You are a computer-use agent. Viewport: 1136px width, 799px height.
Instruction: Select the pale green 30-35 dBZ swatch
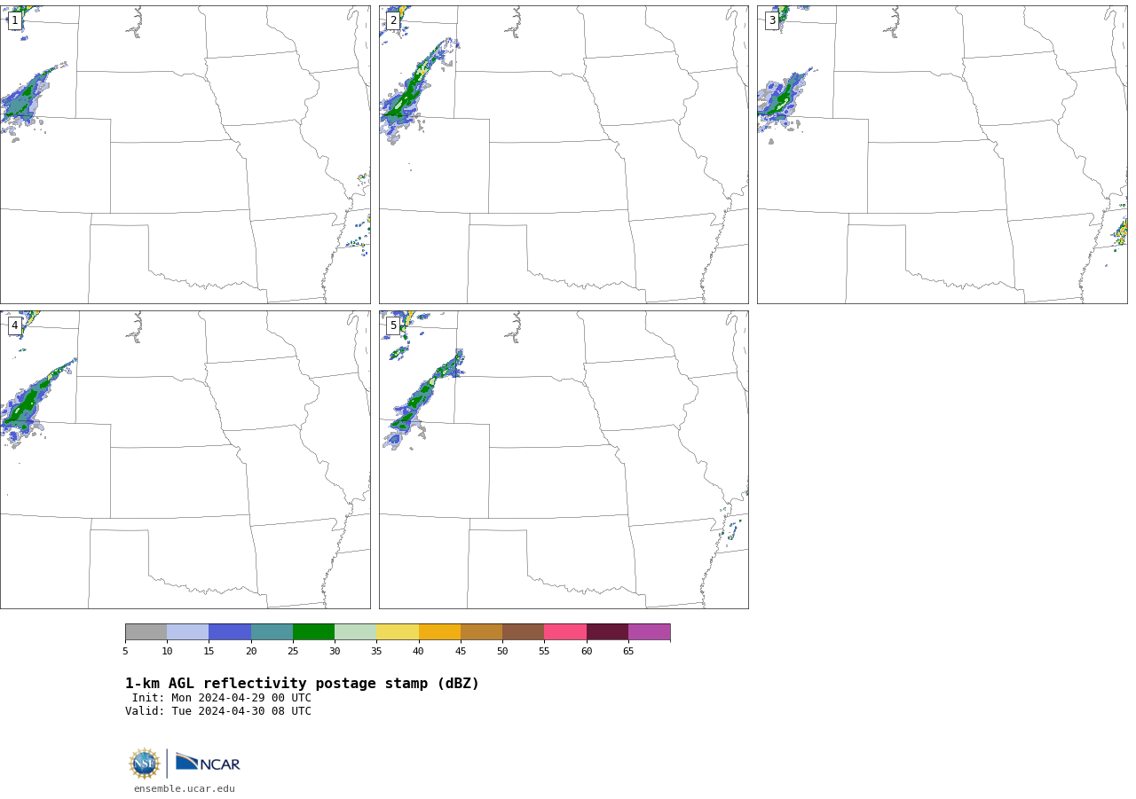tap(356, 632)
